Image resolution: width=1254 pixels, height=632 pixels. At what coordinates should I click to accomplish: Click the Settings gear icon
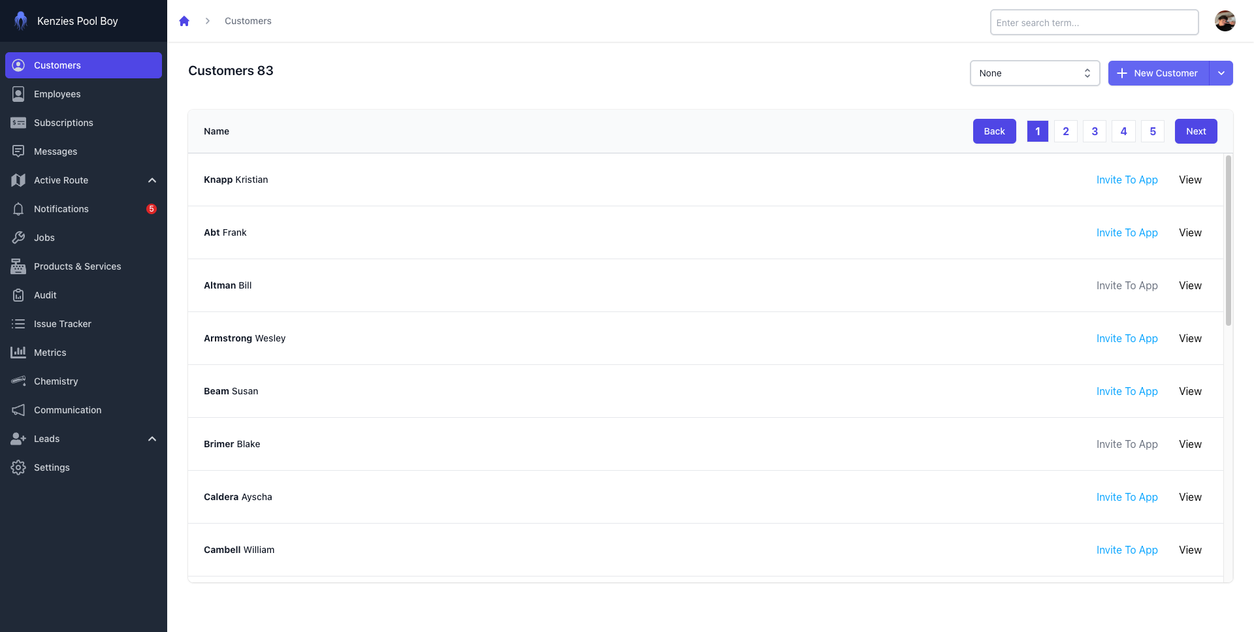[x=18, y=467]
